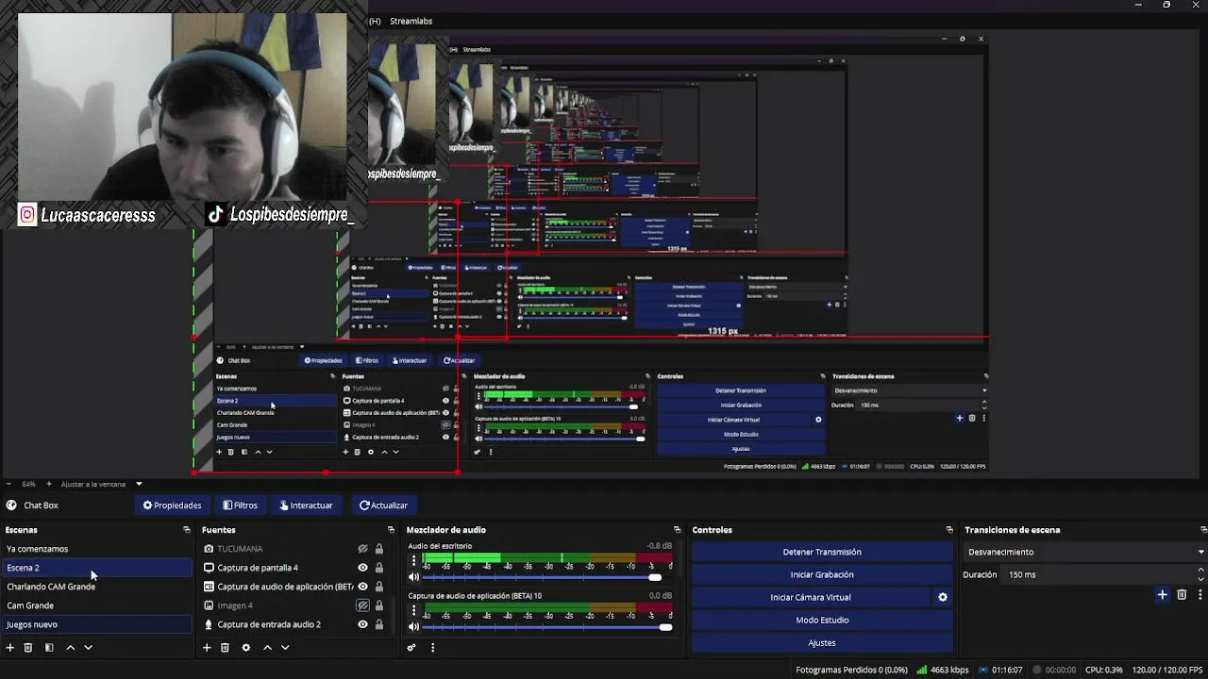The width and height of the screenshot is (1208, 679).
Task: Open Filtros for selected source
Action: [240, 505]
